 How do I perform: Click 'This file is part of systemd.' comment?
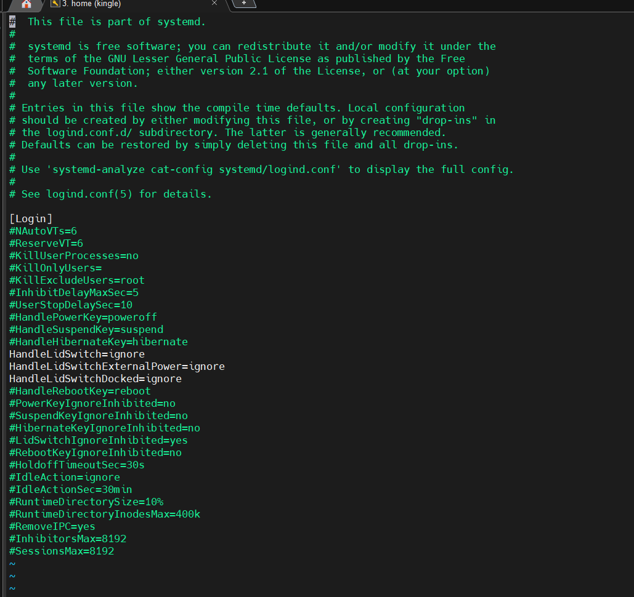point(116,22)
